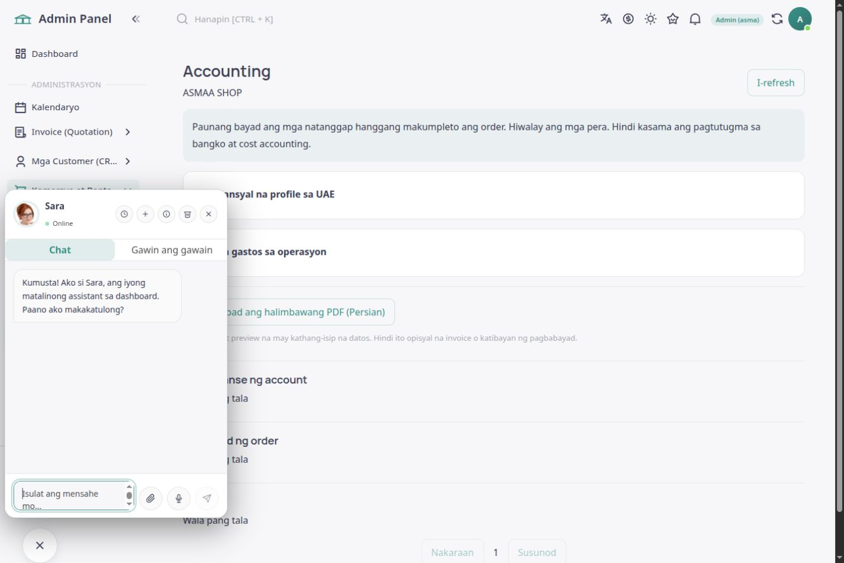Delete chat with trash icon
This screenshot has width=844, height=563.
tap(187, 214)
